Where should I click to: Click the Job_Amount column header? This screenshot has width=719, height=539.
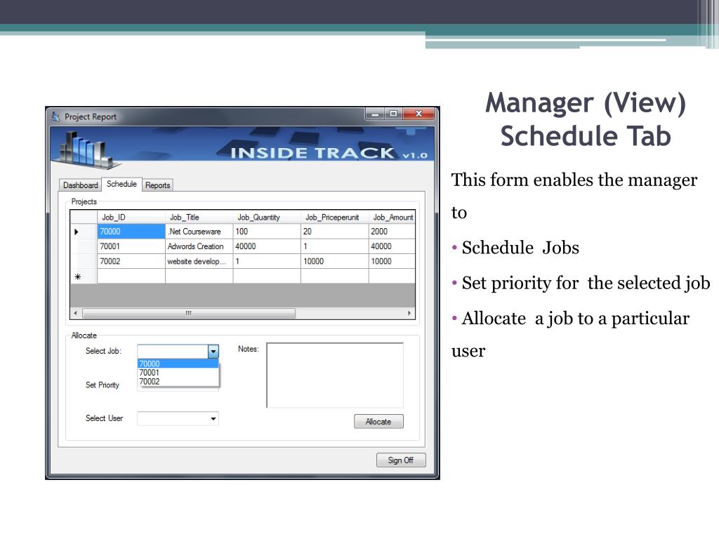pyautogui.click(x=392, y=218)
